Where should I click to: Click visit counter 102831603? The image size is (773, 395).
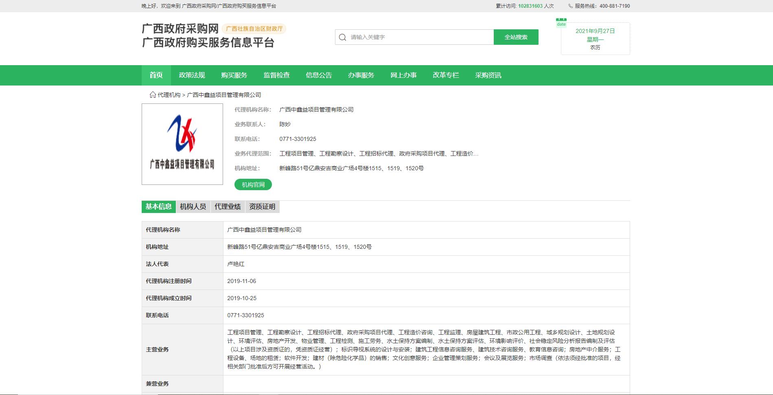530,6
